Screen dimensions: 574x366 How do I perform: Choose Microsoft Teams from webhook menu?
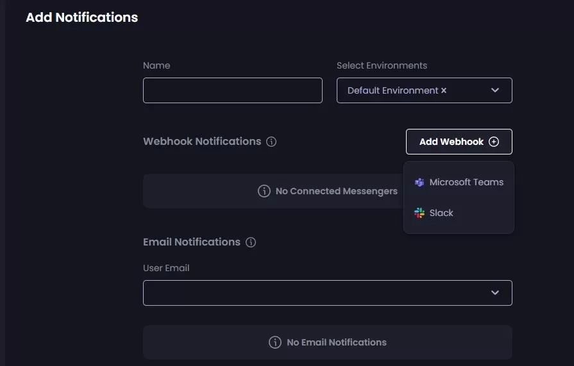(x=459, y=182)
